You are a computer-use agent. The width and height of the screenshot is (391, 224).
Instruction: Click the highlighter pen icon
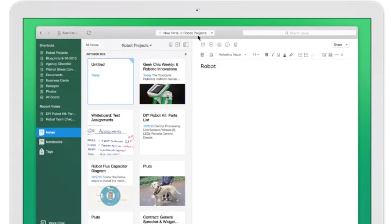(291, 55)
